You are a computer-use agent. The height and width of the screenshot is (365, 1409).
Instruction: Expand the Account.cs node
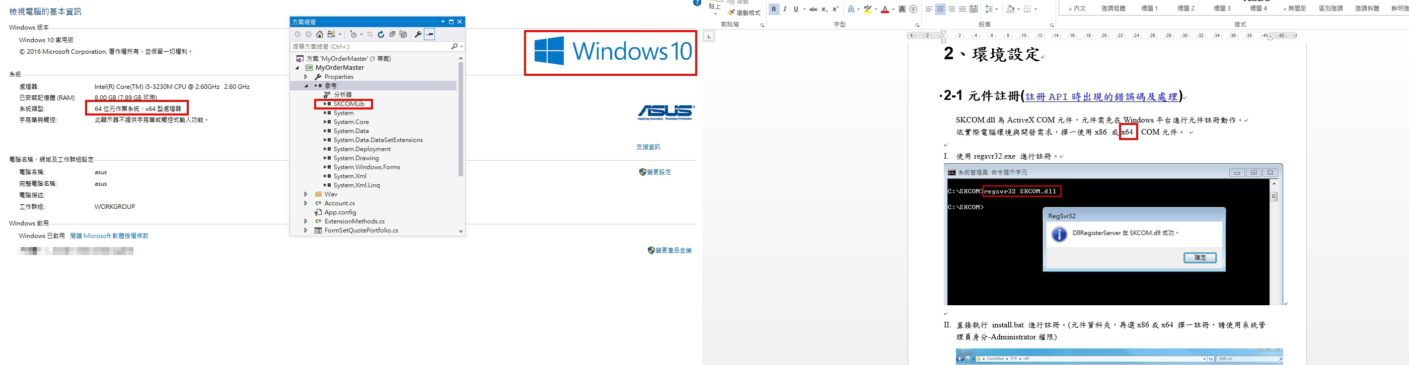pyautogui.click(x=306, y=203)
